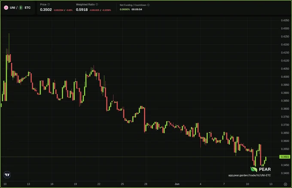The image size is (292, 188).
Task: Click the 0.3502 price value
Action: 46,9
